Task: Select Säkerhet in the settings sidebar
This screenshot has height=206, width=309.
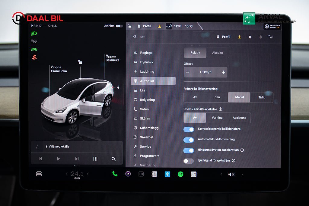Action: pos(146,137)
